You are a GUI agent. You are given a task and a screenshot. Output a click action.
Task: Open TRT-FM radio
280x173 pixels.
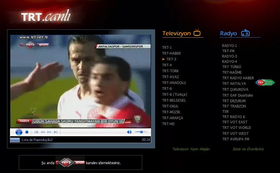(228, 51)
